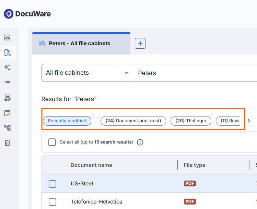The image size is (257, 209).
Task: Add a new search tab
Action: coord(140,44)
